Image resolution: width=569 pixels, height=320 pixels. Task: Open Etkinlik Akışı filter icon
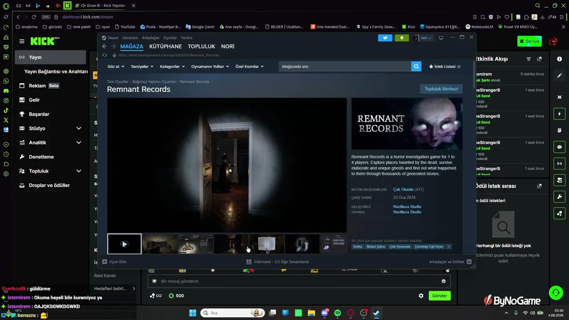[529, 59]
